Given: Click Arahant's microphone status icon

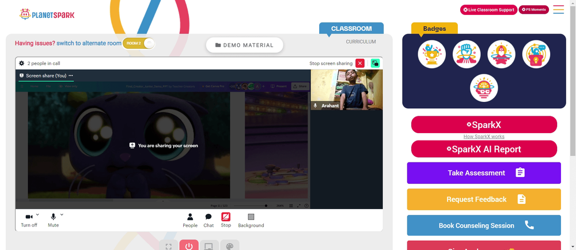Looking at the screenshot, I should [315, 105].
